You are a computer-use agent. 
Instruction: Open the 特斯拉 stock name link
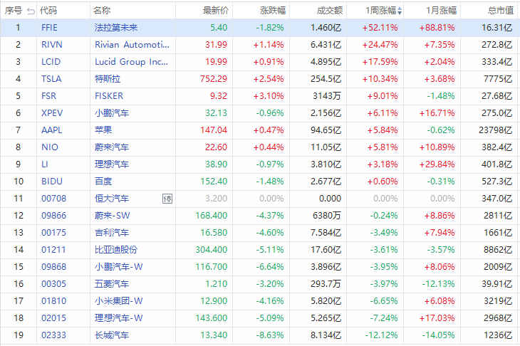pyautogui.click(x=106, y=78)
